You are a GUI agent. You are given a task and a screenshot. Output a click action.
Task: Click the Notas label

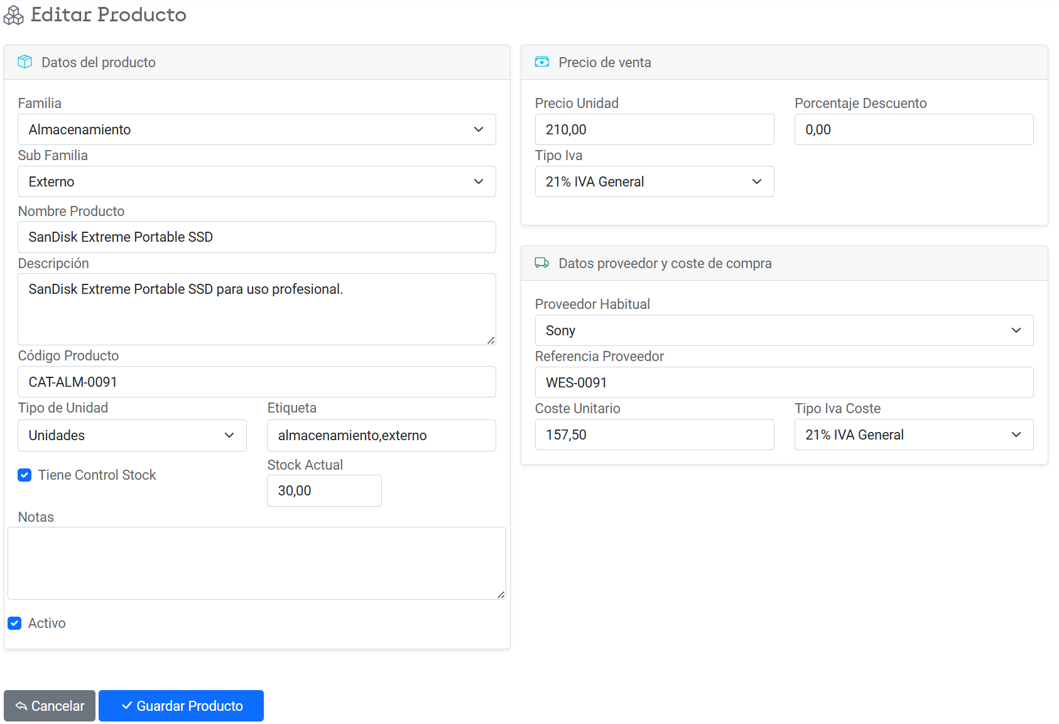pos(36,517)
